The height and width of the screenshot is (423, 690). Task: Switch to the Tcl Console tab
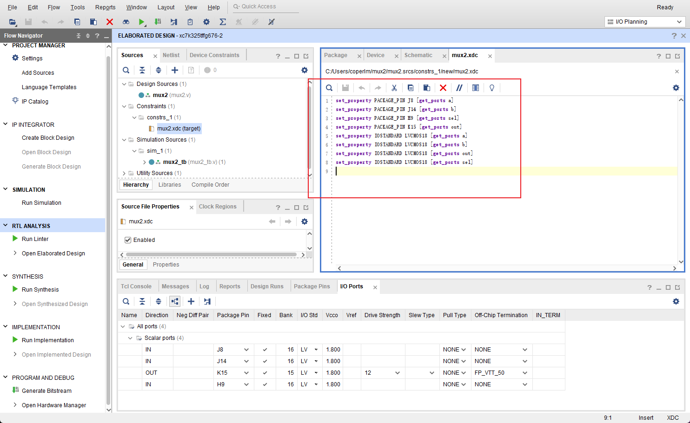[136, 286]
